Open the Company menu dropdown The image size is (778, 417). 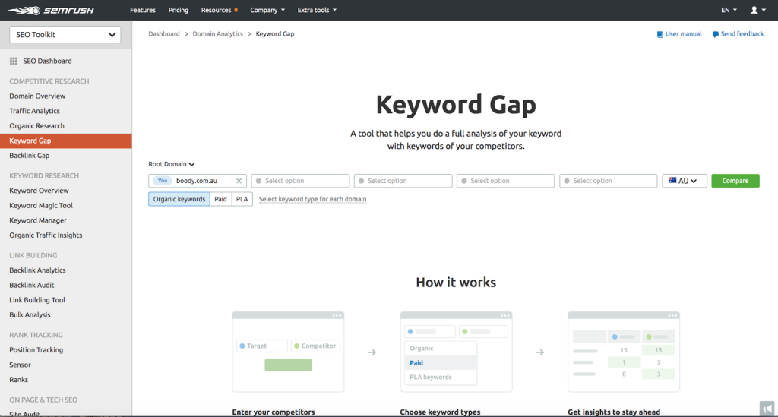267,10
